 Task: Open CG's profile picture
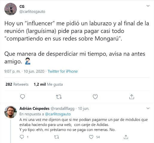[x=10, y=9]
